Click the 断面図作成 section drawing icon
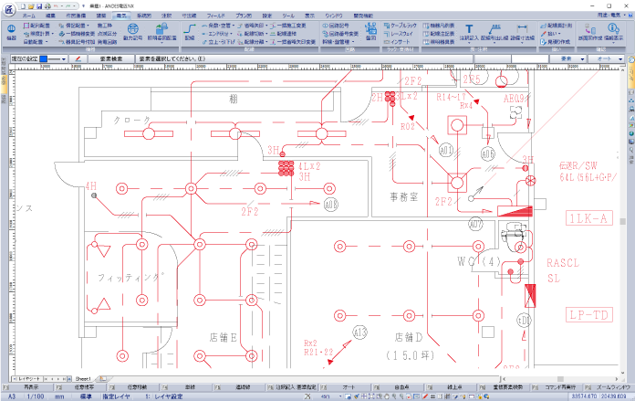This screenshot has width=635, height=401. [589, 32]
